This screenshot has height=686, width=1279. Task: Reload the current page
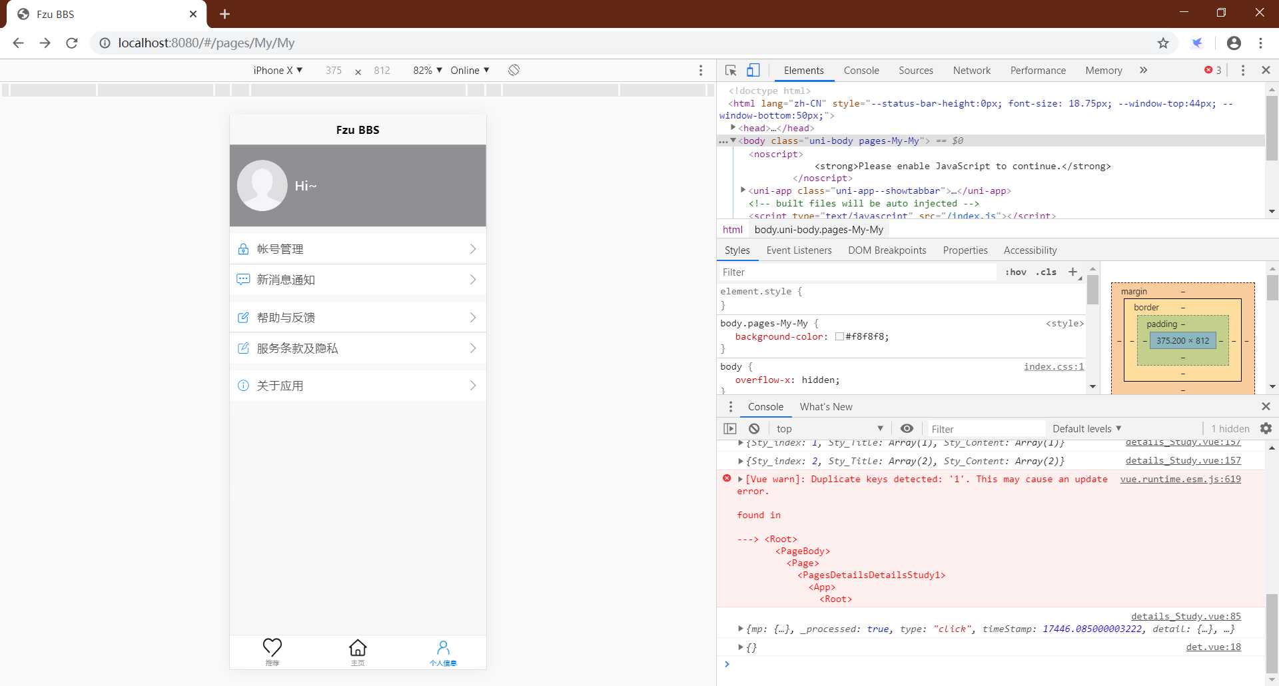click(x=72, y=43)
